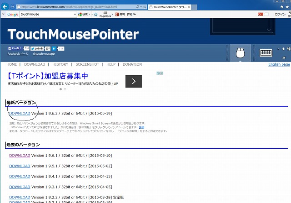Go to the DOWNLOAD menu item
This screenshot has height=203, width=291.
pos(35,64)
